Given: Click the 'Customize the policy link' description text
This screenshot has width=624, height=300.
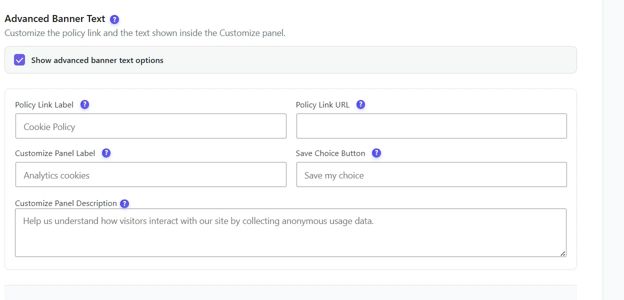Looking at the screenshot, I should (145, 33).
